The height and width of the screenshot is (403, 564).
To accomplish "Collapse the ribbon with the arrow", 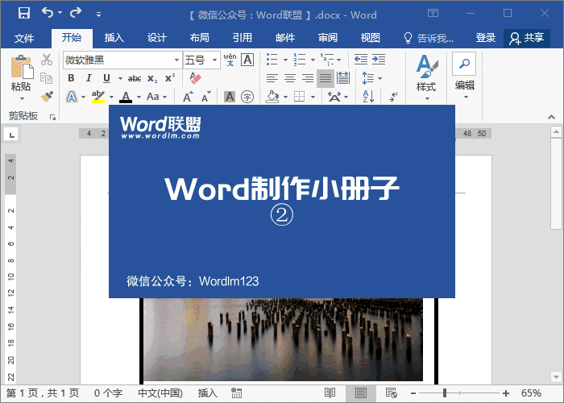I will pyautogui.click(x=551, y=117).
